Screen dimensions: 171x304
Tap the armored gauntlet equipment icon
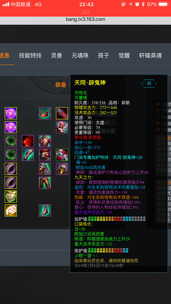pyautogui.click(x=28, y=155)
